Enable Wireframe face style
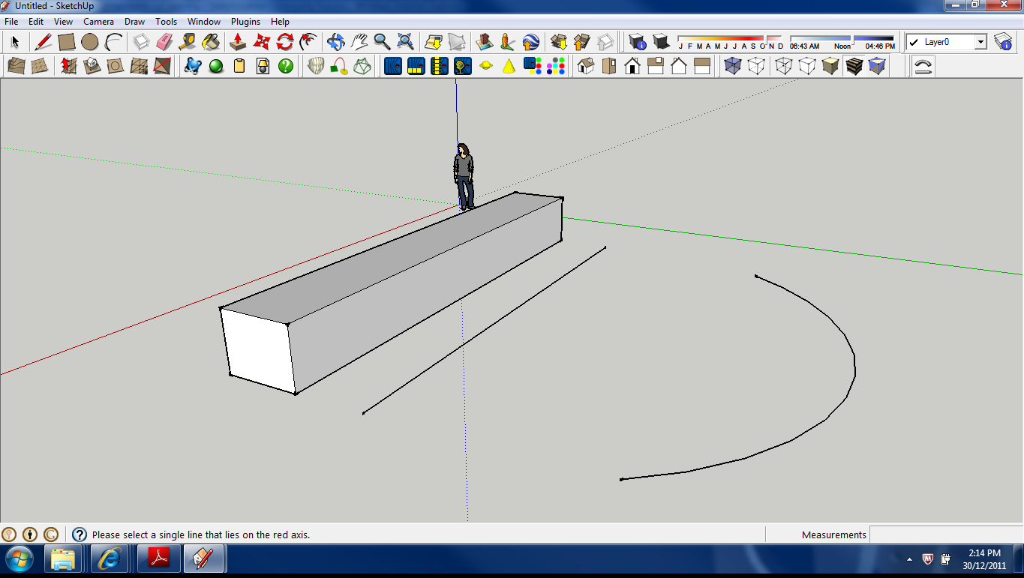The height and width of the screenshot is (578, 1024). click(x=784, y=66)
